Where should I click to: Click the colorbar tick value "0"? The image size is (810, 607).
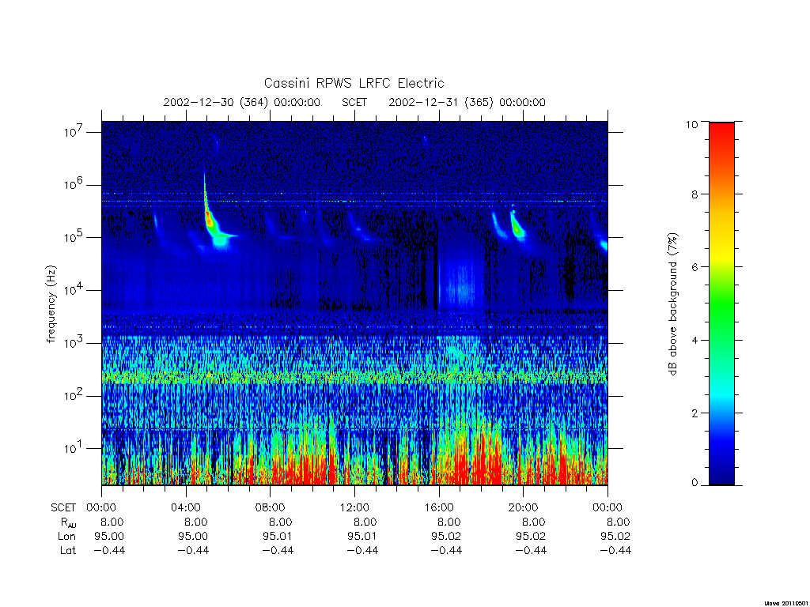pos(695,483)
